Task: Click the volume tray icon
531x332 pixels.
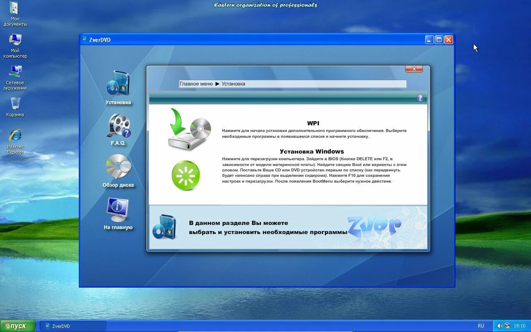Action: coord(499,326)
